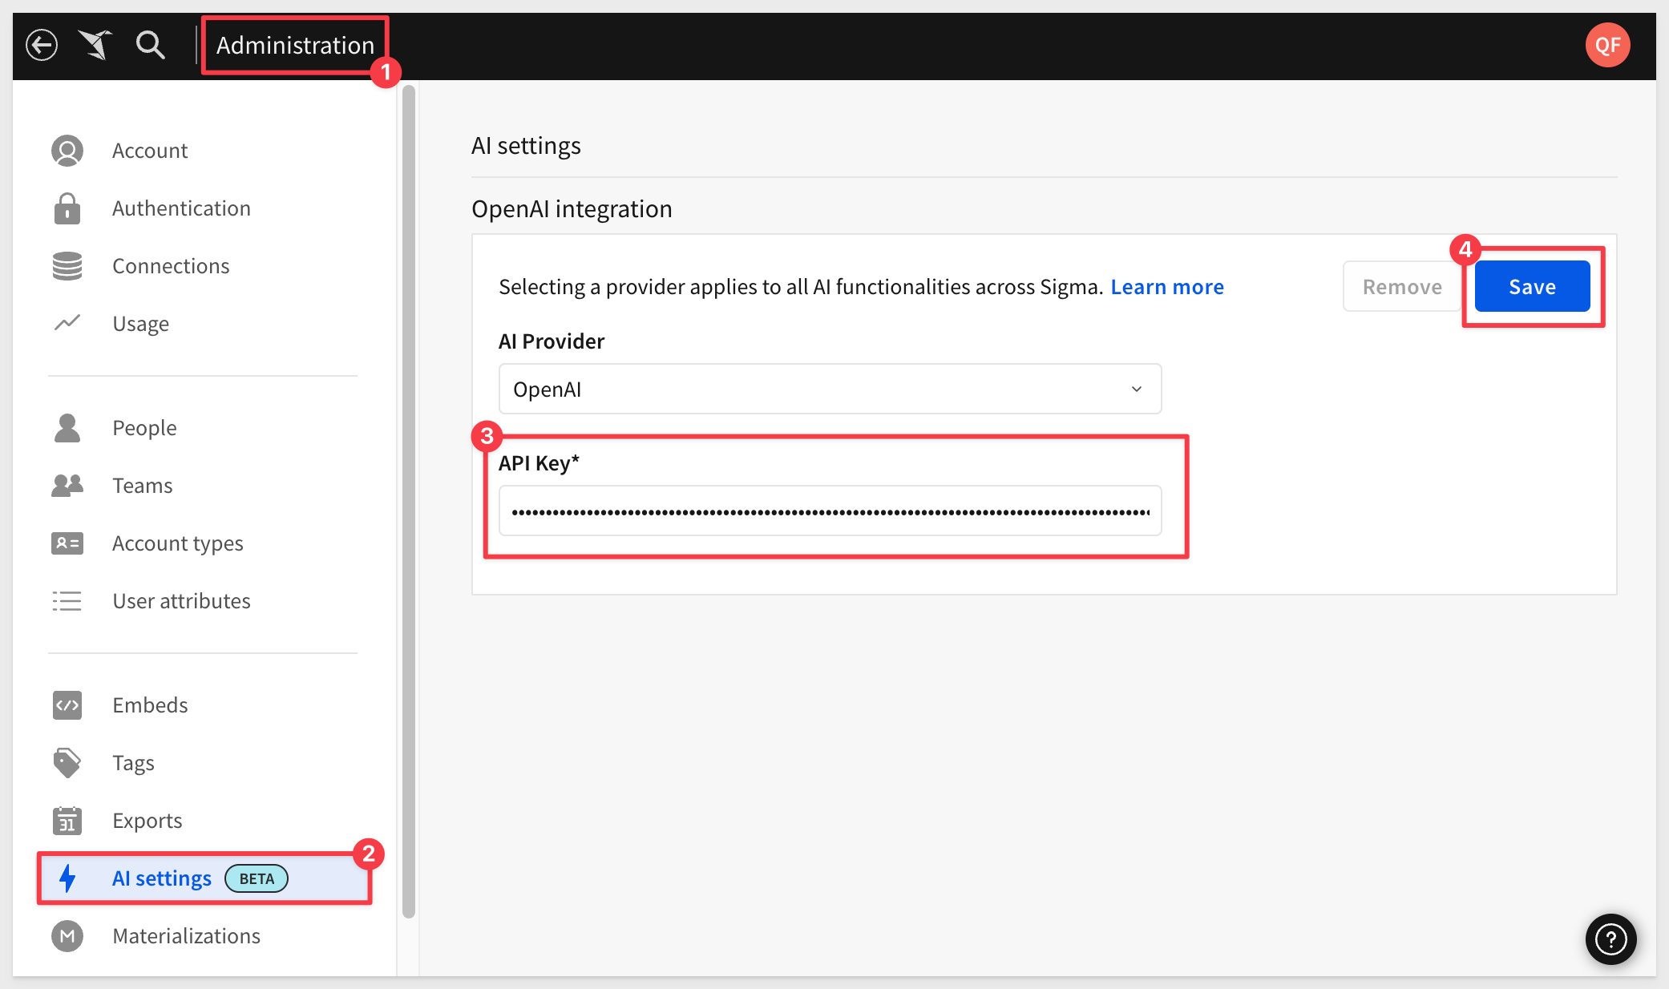Click the Connections database icon
This screenshot has width=1669, height=989.
(67, 266)
